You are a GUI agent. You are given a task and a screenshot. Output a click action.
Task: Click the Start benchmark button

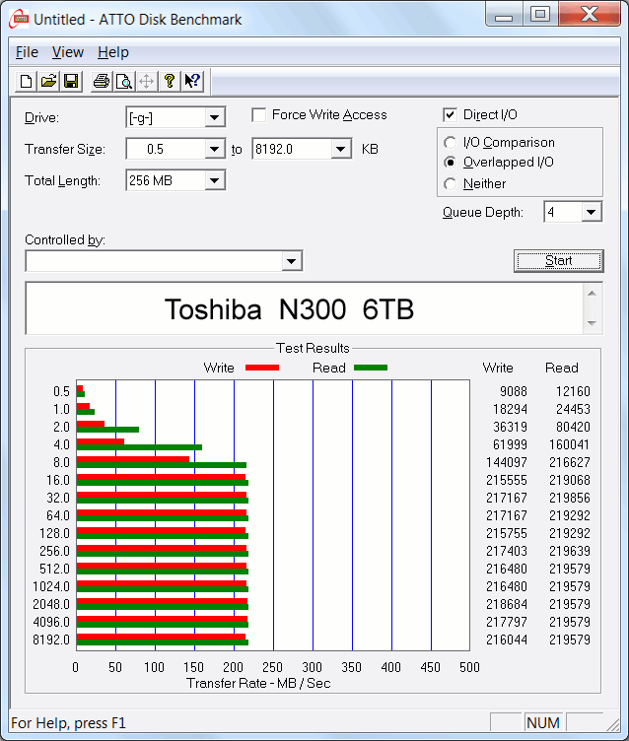tap(559, 261)
